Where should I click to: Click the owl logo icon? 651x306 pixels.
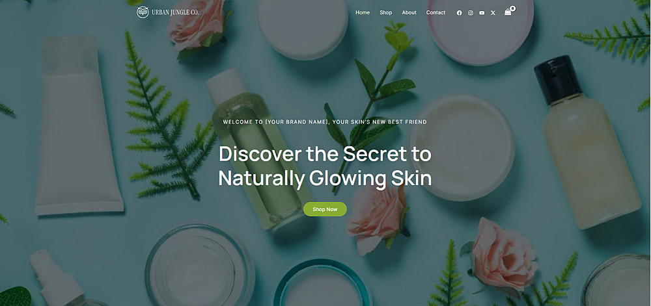(x=143, y=12)
